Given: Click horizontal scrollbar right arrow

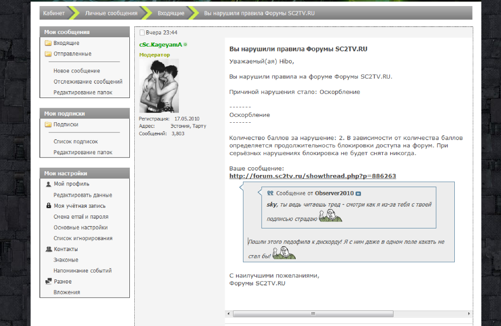Looking at the screenshot, I should (469, 314).
